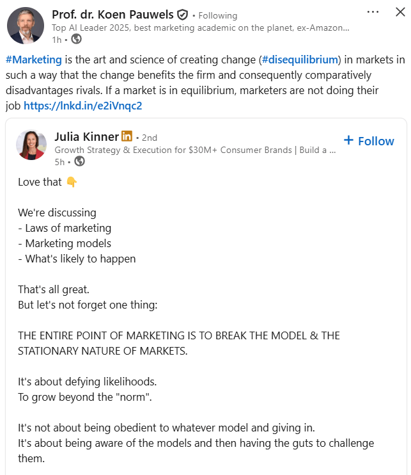Image resolution: width=411 pixels, height=475 pixels.
Task: Open Julia Kinner's profile photo
Action: (31, 145)
